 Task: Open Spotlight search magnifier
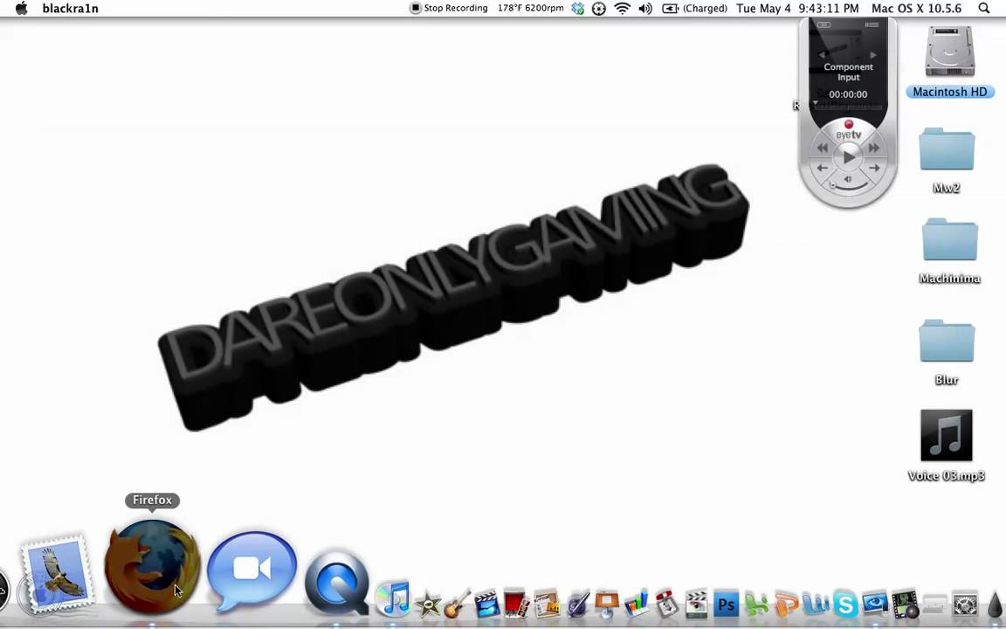pos(983,9)
